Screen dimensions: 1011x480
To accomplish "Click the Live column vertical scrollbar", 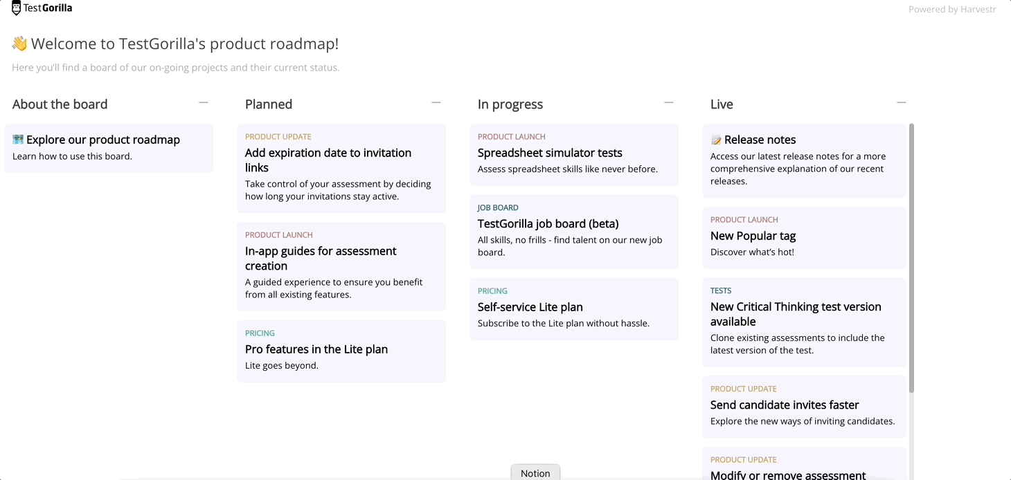I will click(x=911, y=258).
